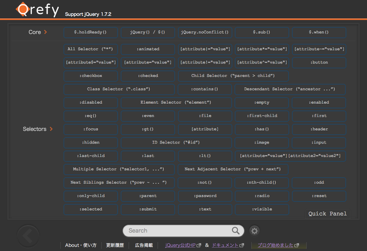
Task: Select the :even entry
Action: [x=147, y=115]
